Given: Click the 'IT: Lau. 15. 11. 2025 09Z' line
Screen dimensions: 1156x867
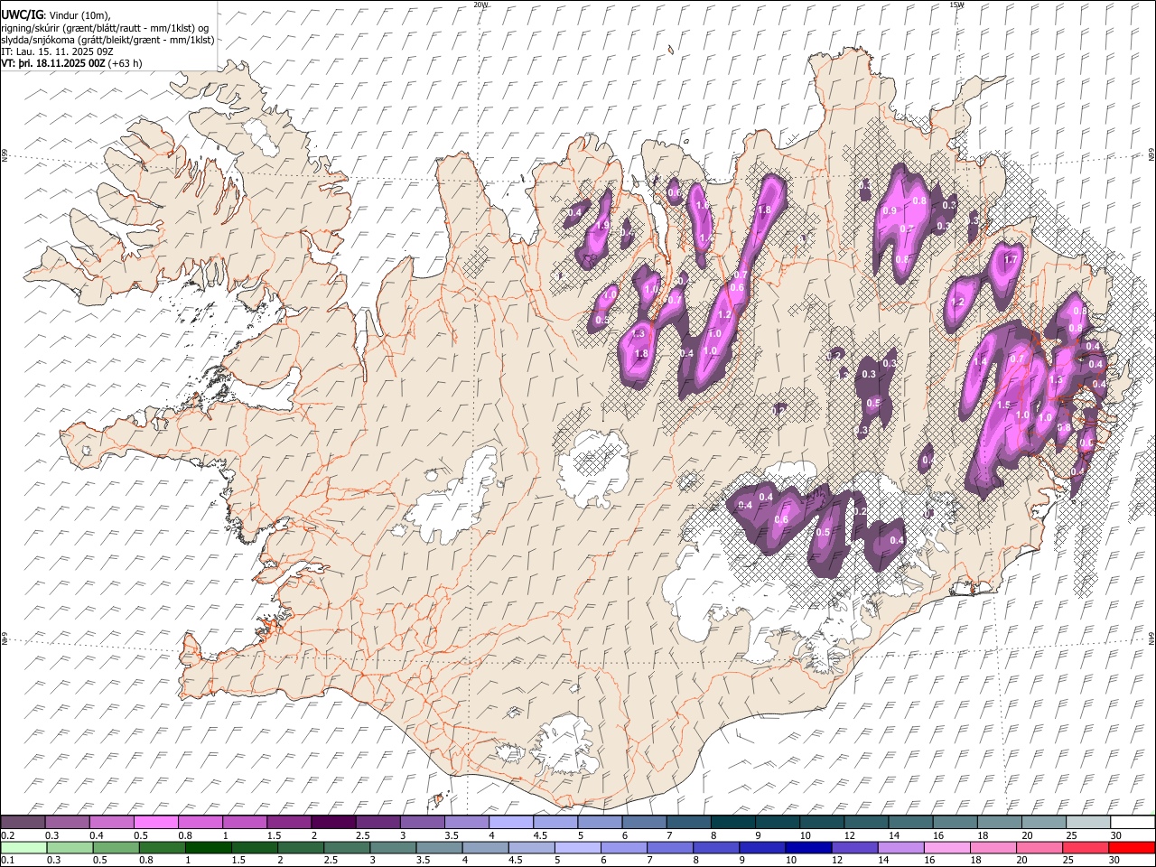Looking at the screenshot, I should click(x=58, y=51).
